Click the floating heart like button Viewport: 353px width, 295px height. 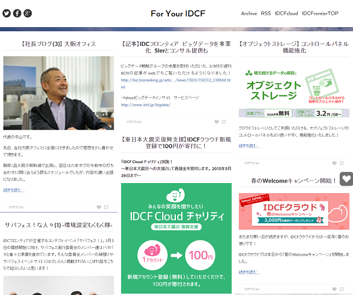point(347,179)
